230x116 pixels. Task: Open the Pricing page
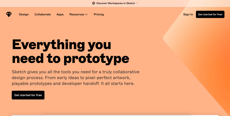click(x=99, y=14)
